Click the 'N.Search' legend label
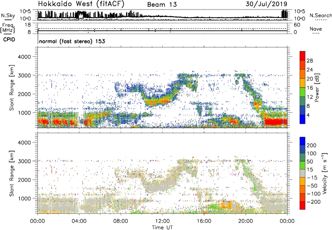The height and width of the screenshot is (230, 332). coord(320,15)
